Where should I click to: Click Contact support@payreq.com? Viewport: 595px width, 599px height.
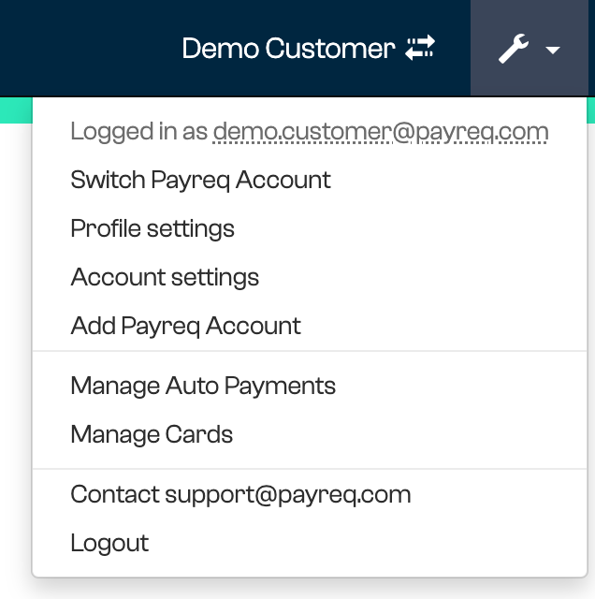(240, 494)
